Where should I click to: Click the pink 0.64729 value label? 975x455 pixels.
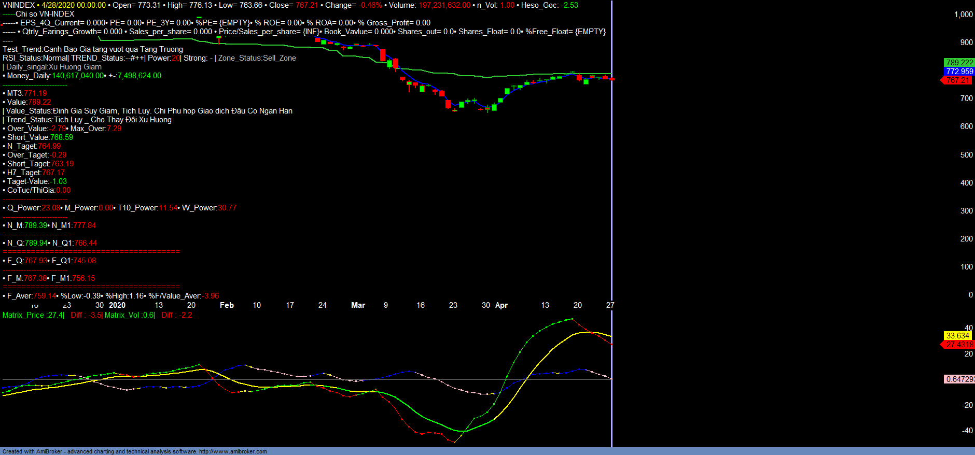[x=959, y=379]
